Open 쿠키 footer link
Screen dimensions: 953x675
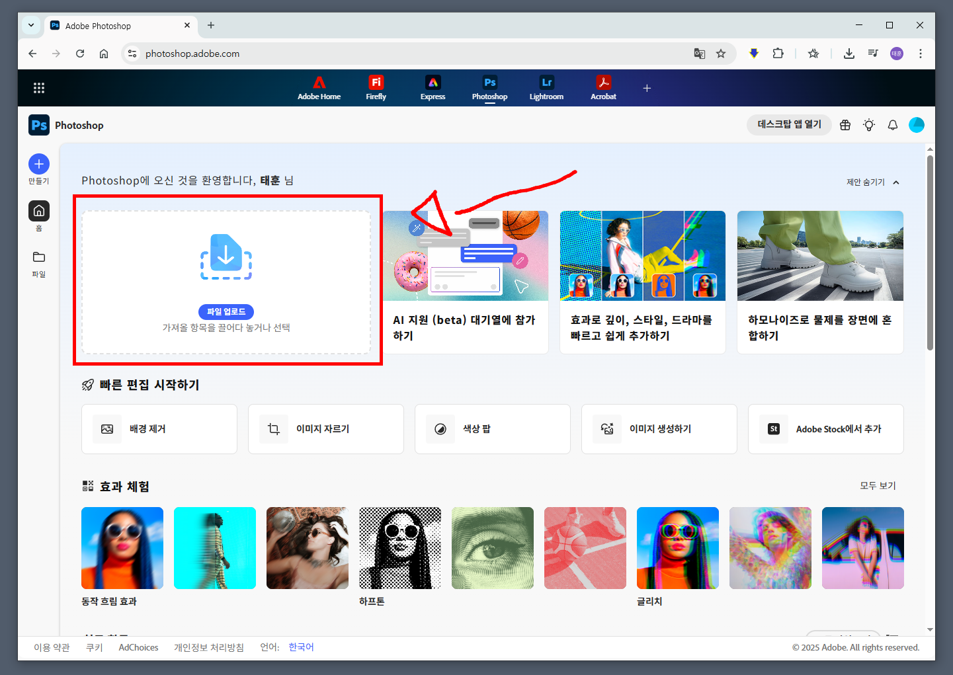(x=95, y=647)
